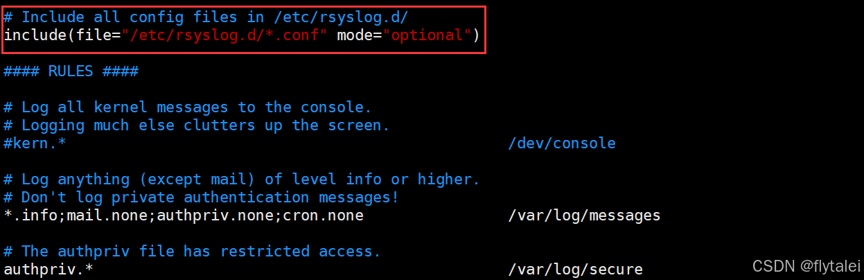
Task: Click the "authpriv file has restricted access" comment
Action: click(x=193, y=251)
